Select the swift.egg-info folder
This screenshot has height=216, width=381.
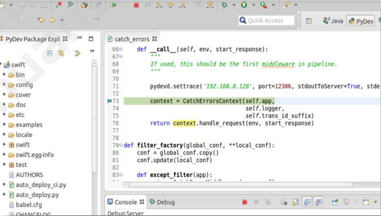(31, 155)
